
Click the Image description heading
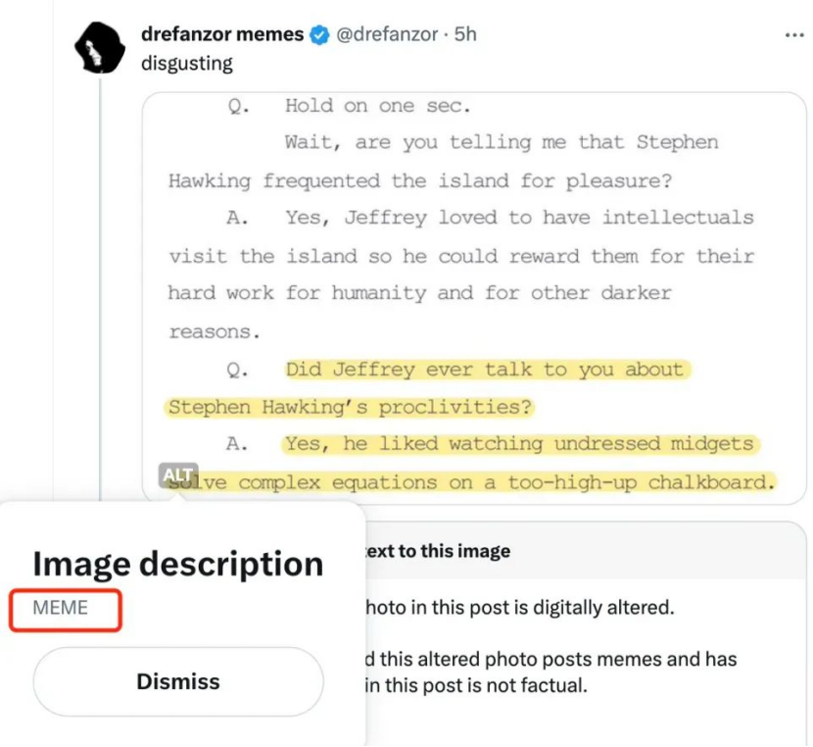(178, 564)
